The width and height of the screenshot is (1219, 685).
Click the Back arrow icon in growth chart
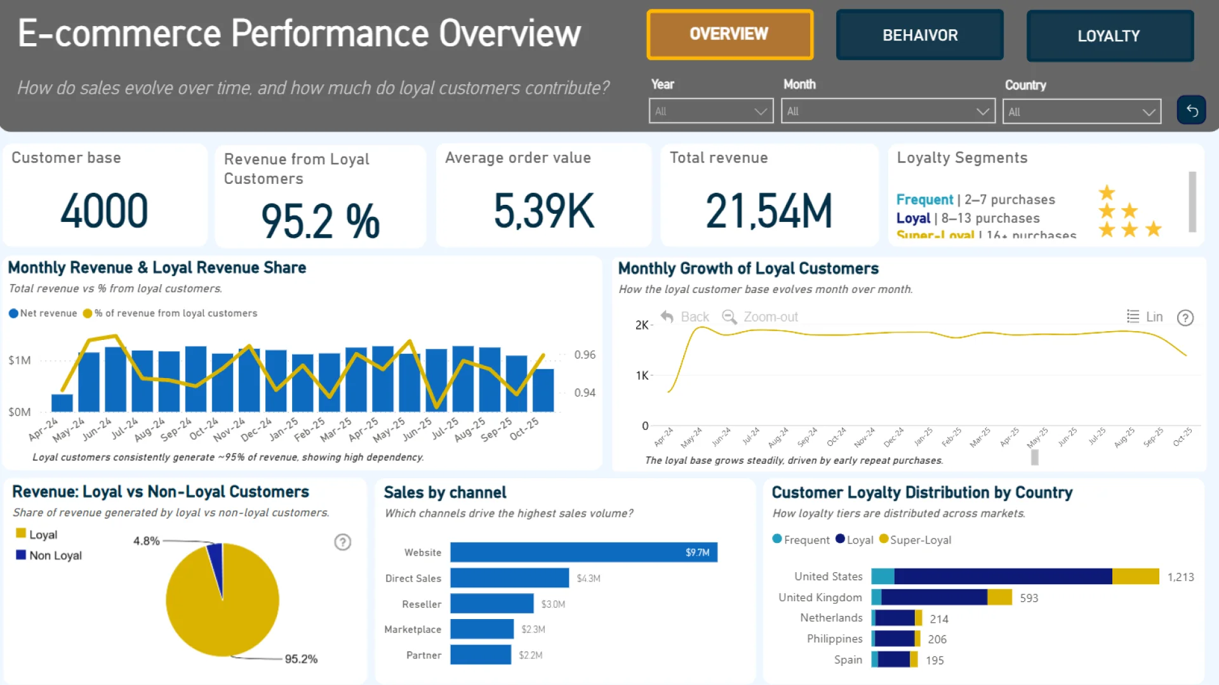667,316
